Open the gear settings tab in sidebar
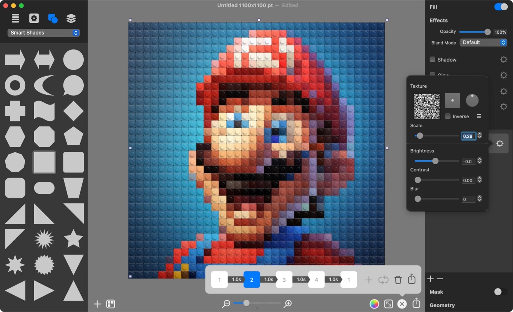 pyautogui.click(x=34, y=18)
